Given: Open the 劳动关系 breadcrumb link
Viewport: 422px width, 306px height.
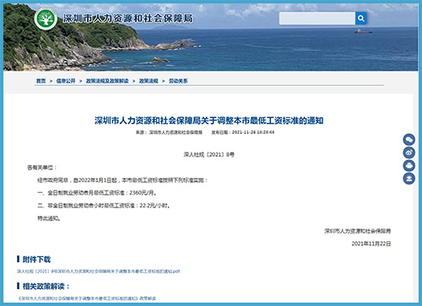Looking at the screenshot, I should tap(178, 81).
